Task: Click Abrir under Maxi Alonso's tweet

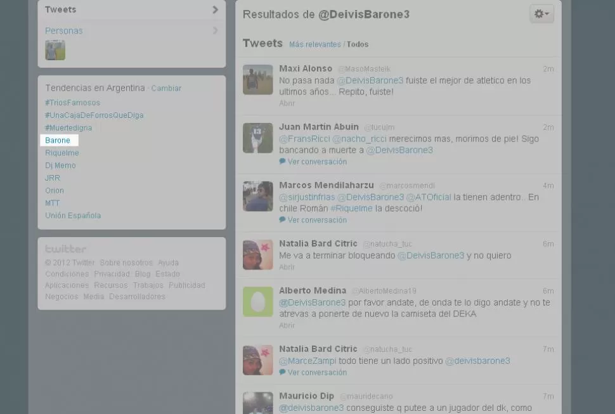Action: point(287,103)
